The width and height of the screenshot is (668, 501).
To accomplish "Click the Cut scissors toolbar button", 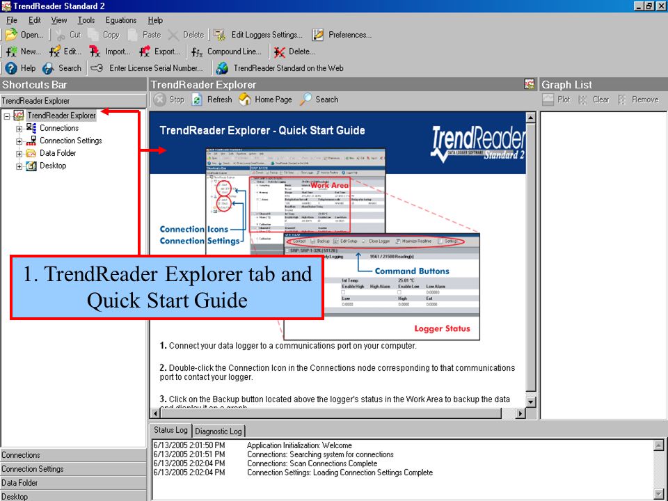I will [68, 35].
